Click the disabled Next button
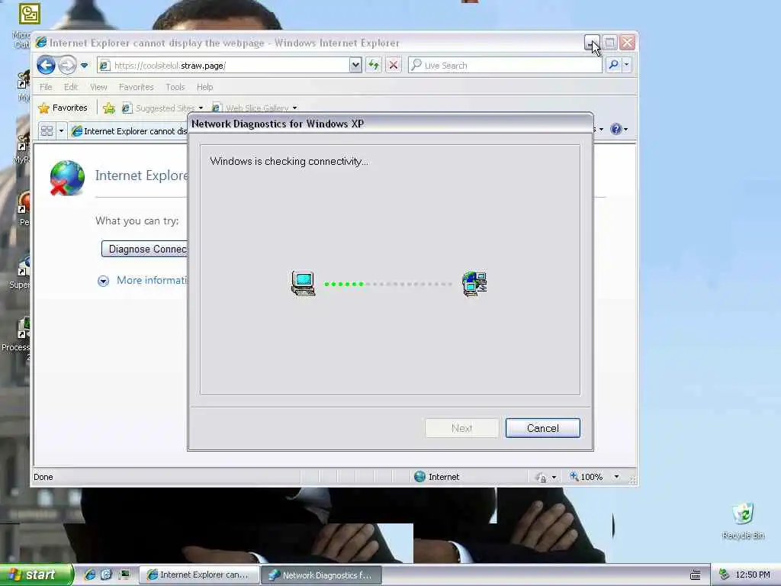 click(x=461, y=428)
